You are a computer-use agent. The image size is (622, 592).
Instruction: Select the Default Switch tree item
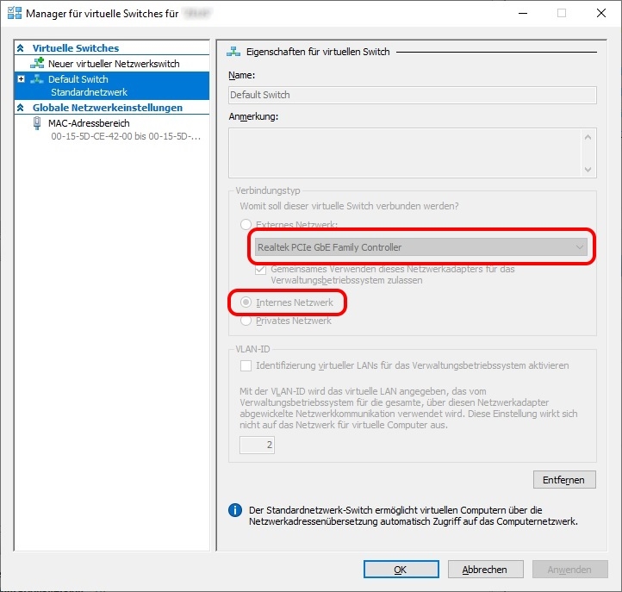click(112, 85)
